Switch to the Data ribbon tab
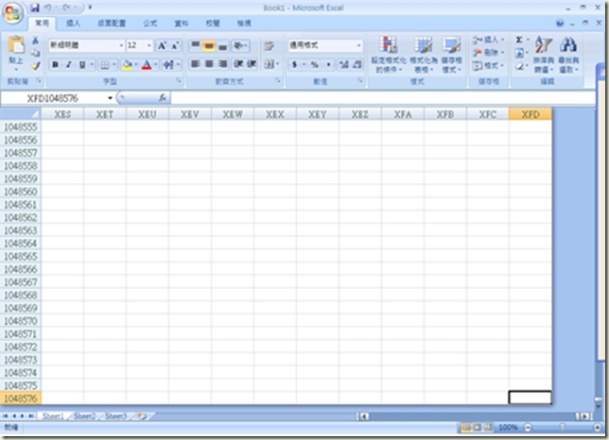The height and width of the screenshot is (440, 609). [182, 24]
